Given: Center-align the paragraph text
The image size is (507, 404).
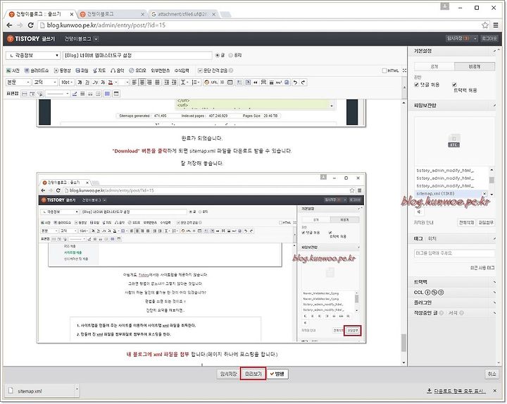Looking at the screenshot, I should coord(142,82).
